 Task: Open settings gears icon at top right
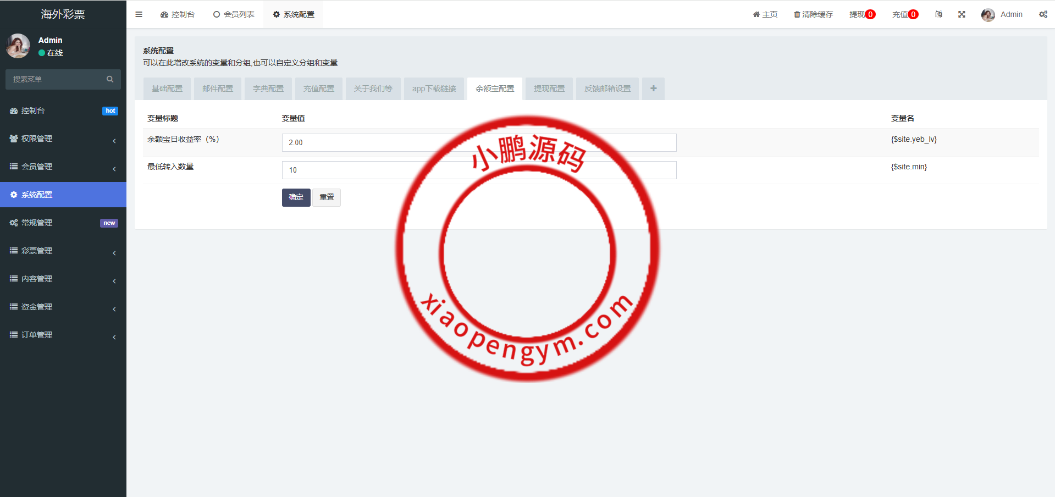pos(1042,14)
